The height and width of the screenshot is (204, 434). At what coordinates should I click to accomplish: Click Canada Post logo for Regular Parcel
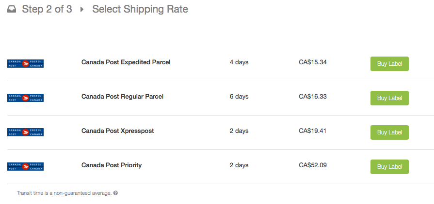coord(26,98)
